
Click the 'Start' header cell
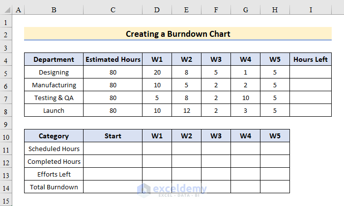coord(113,136)
